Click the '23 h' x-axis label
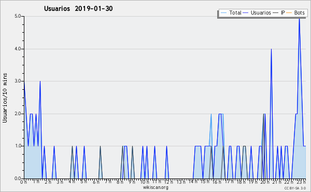The image size is (311, 192). coord(301,182)
